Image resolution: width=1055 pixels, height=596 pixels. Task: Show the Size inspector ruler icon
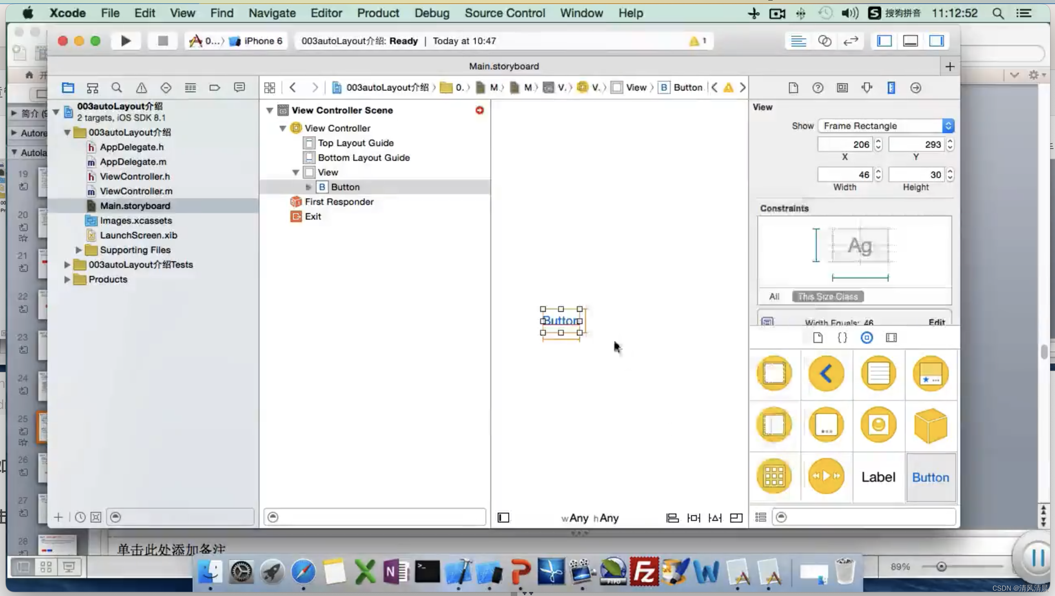[891, 88]
